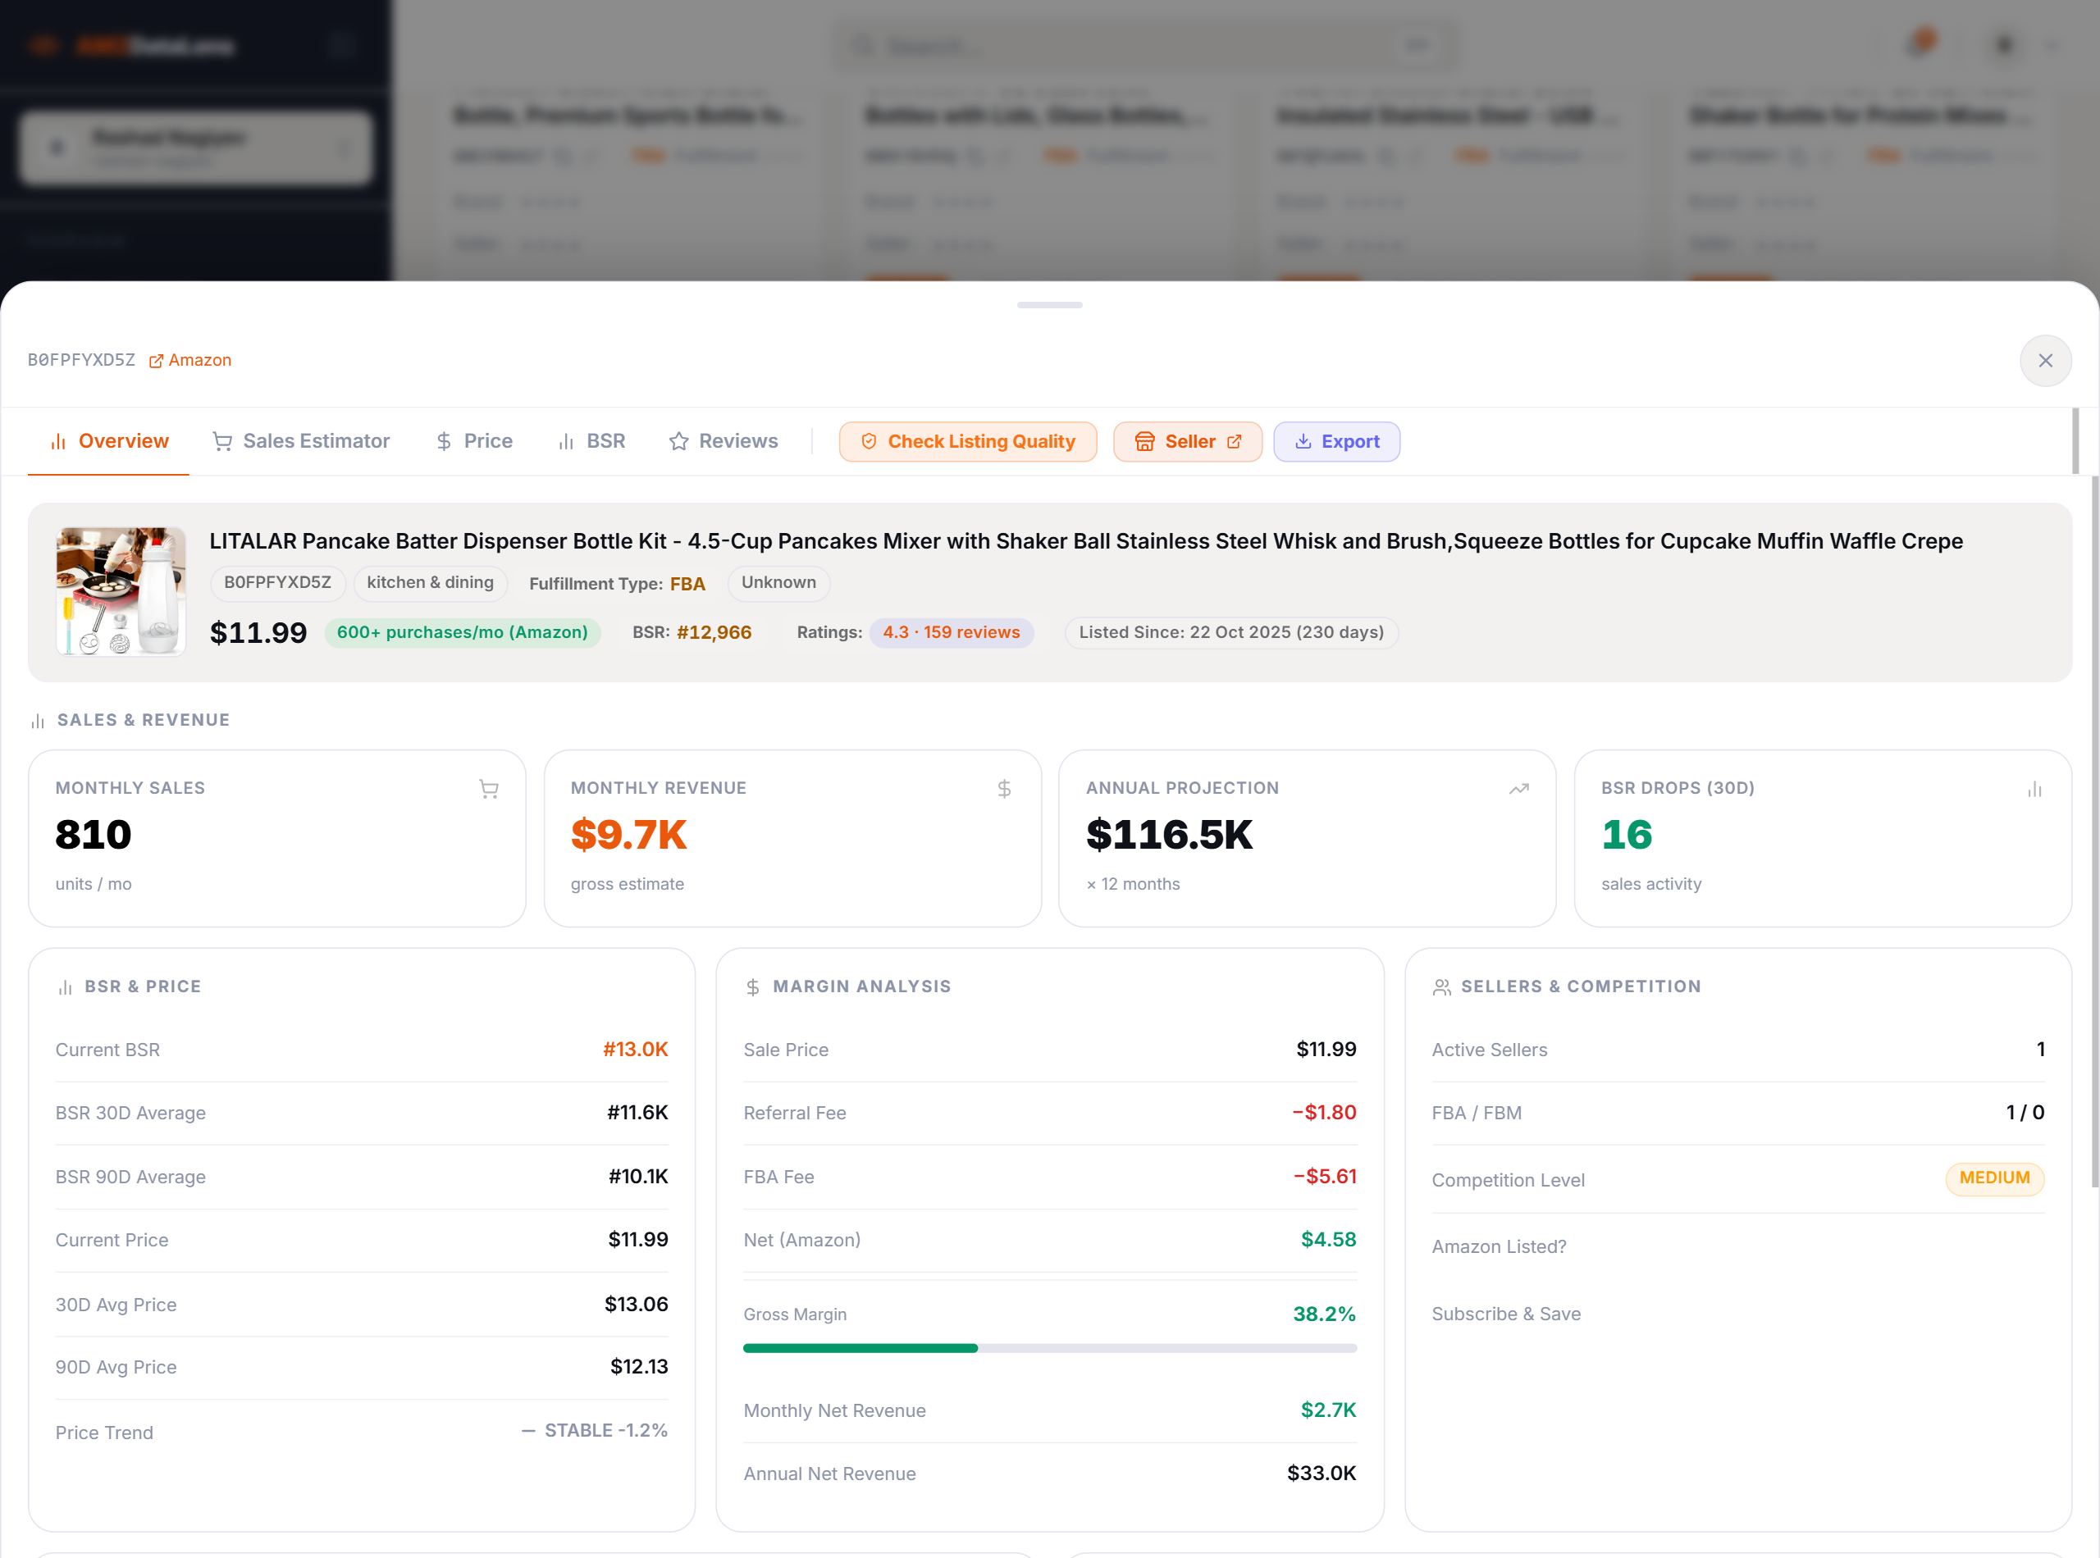Click the download icon on Export button
The width and height of the screenshot is (2100, 1558).
point(1303,441)
